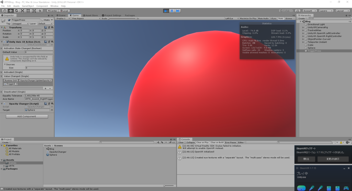The height and width of the screenshot is (191, 352).
Task: Open the Layers dropdown
Action: click(326, 11)
